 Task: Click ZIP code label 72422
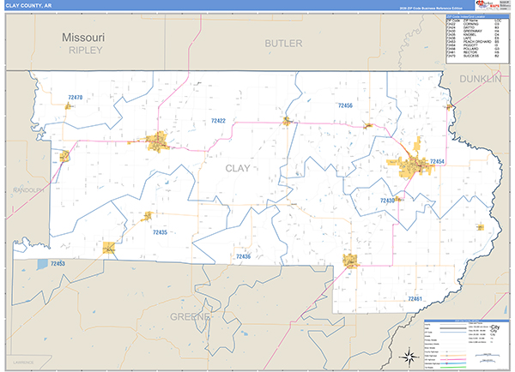218,121
